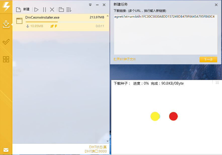Click the rocket acceleration icon on the task

click(x=52, y=26)
